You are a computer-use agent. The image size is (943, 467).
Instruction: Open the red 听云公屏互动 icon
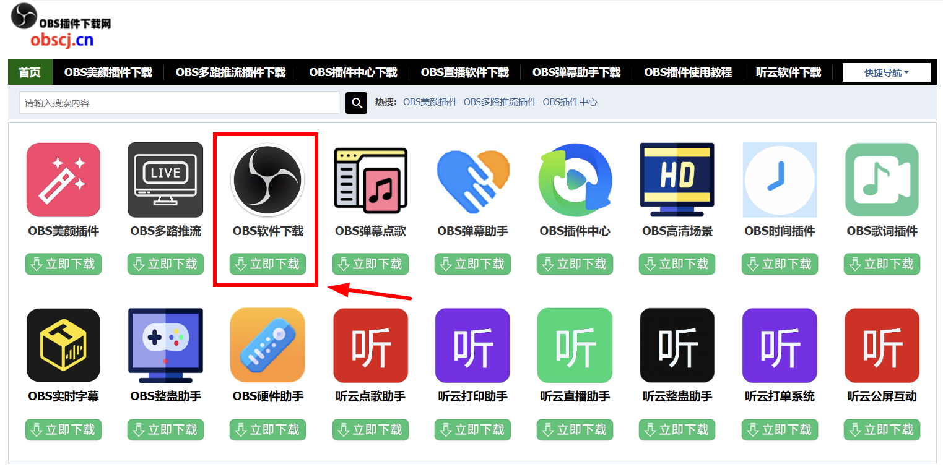pos(882,345)
